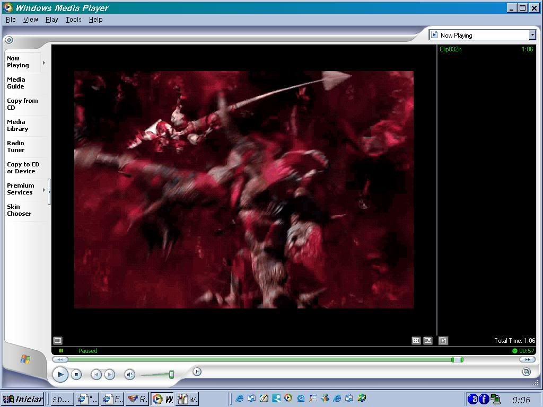Switch the player to skin mode
Screen dimensions: 543x407
click(x=527, y=371)
